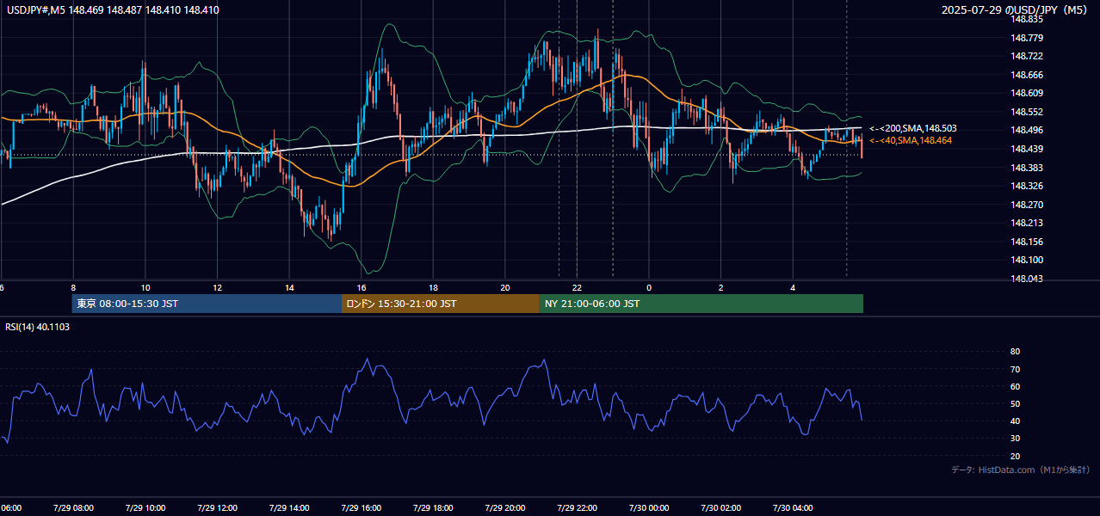This screenshot has height=516, width=1100.
Task: Click the 7/30 02:00 bottom time label
Action: pyautogui.click(x=721, y=507)
